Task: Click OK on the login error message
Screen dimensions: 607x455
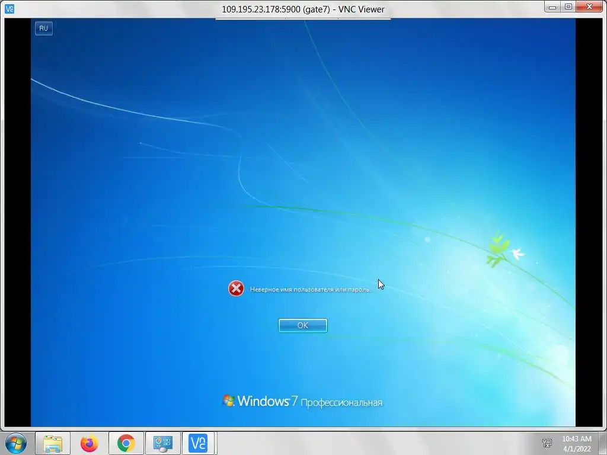Action: [303, 325]
